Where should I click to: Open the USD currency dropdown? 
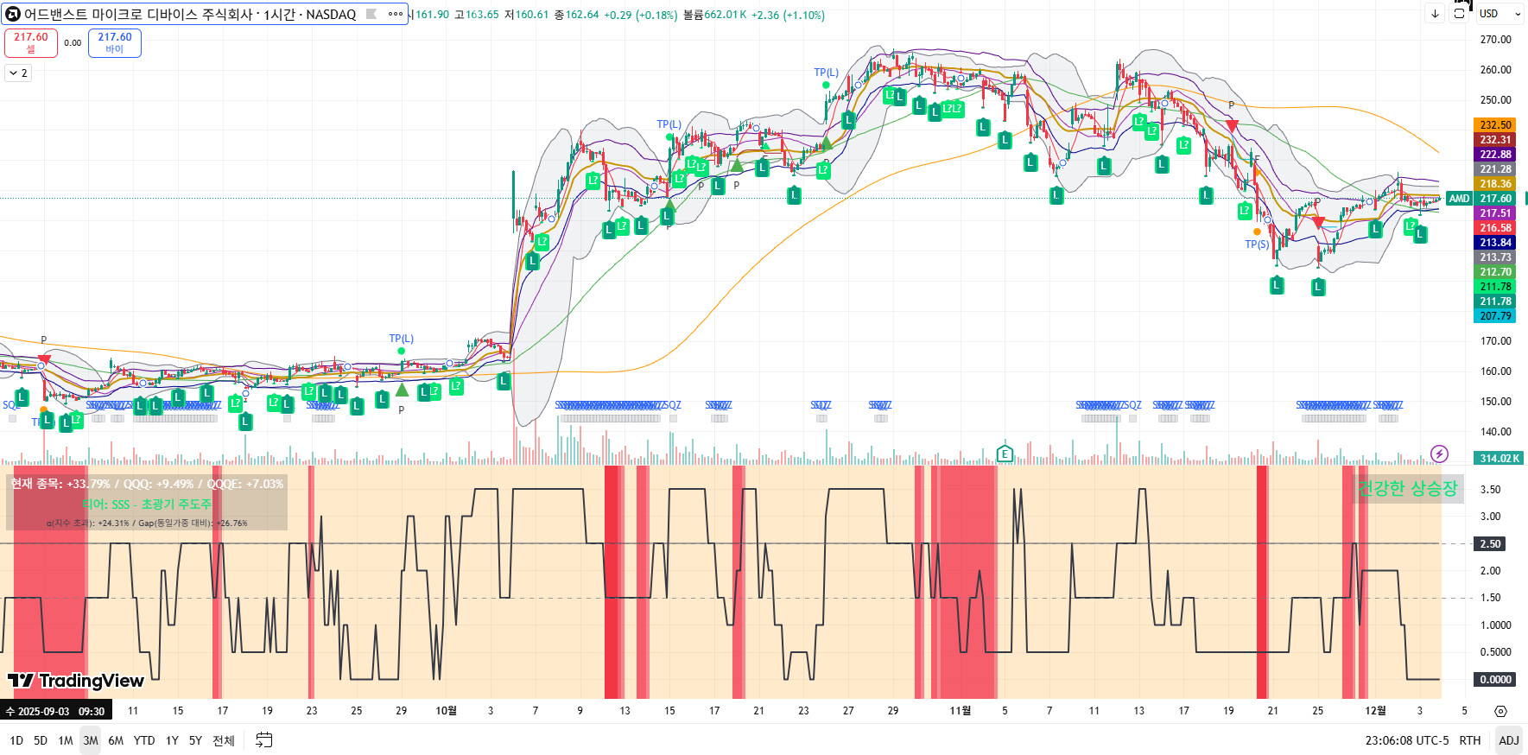1499,13
